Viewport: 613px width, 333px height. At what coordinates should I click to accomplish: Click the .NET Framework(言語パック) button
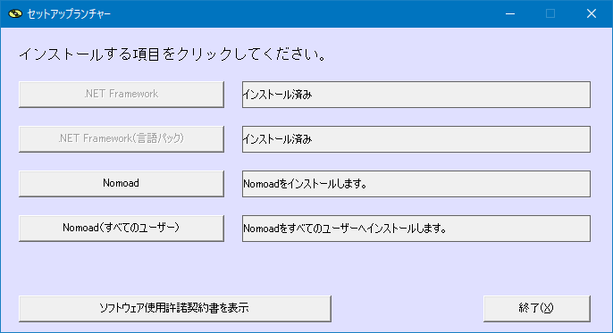(122, 139)
